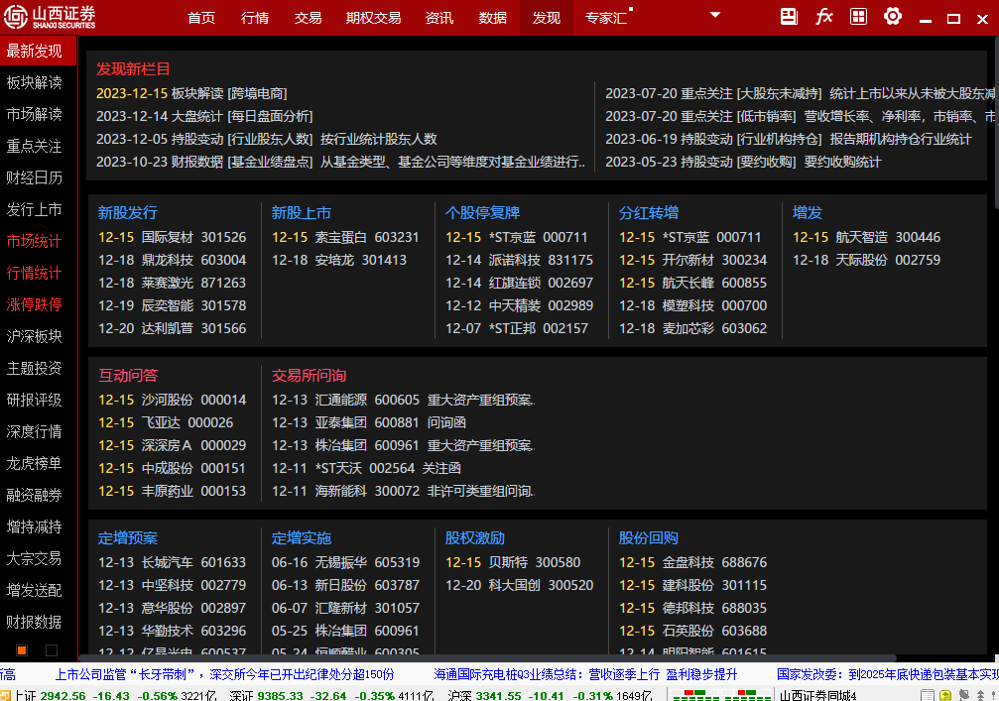
Task: Click the 深证 index value 9385.33
Action: point(280,696)
